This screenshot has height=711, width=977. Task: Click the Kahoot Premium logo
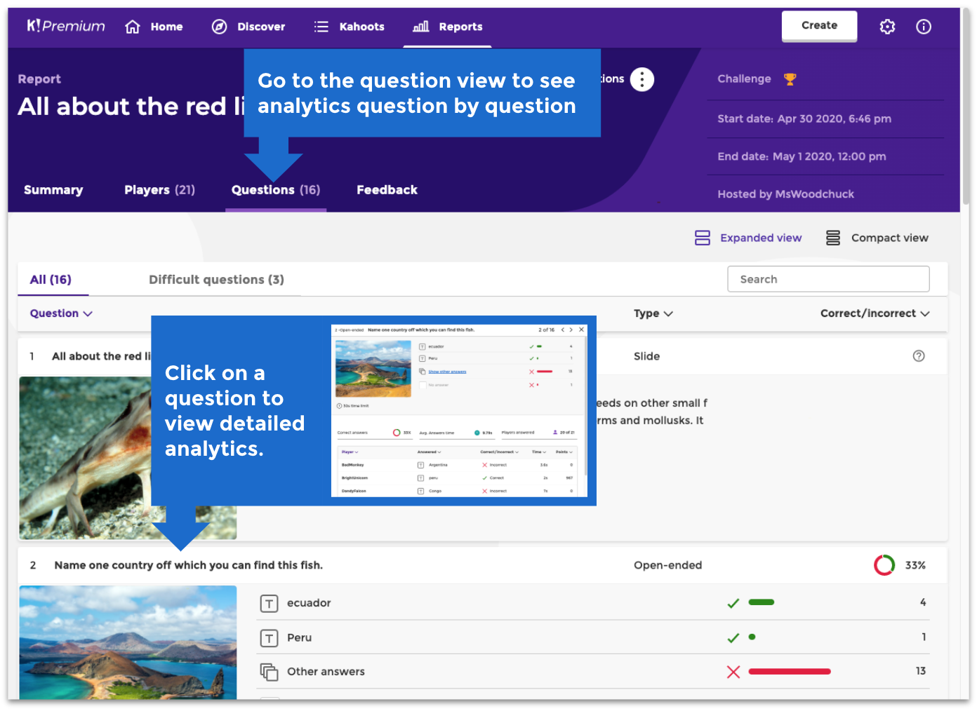(66, 26)
